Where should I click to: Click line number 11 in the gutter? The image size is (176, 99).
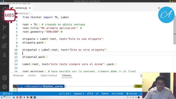pyautogui.click(x=16, y=53)
